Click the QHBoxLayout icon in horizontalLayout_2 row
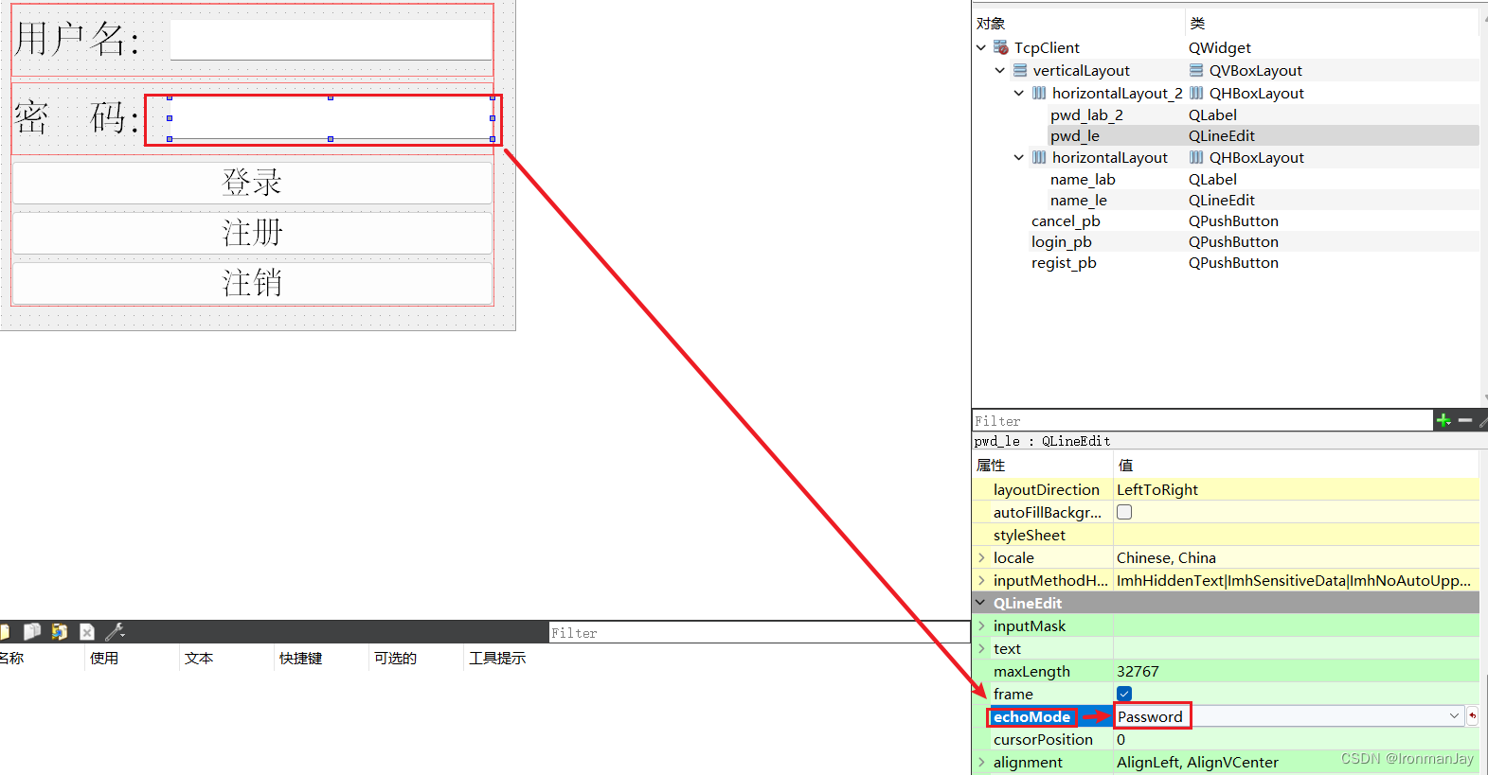 [1196, 93]
